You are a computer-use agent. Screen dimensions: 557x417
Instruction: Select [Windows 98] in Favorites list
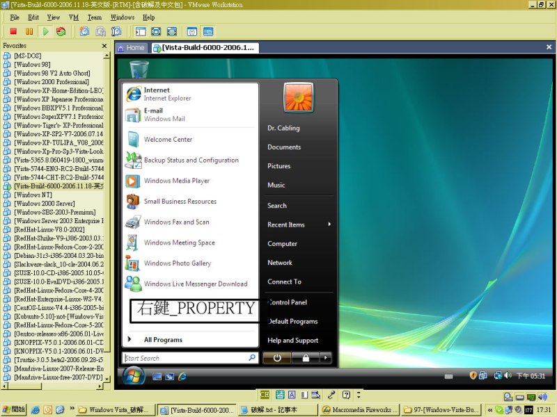[32, 64]
